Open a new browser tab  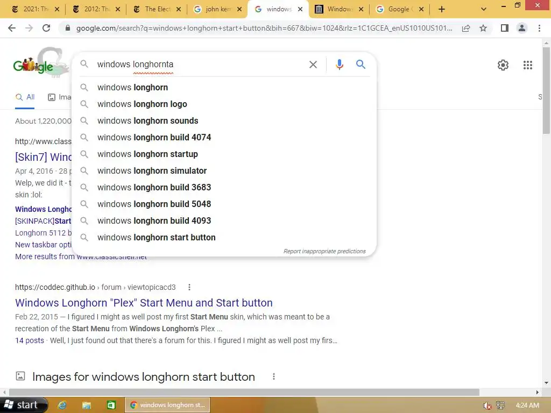pos(442,10)
